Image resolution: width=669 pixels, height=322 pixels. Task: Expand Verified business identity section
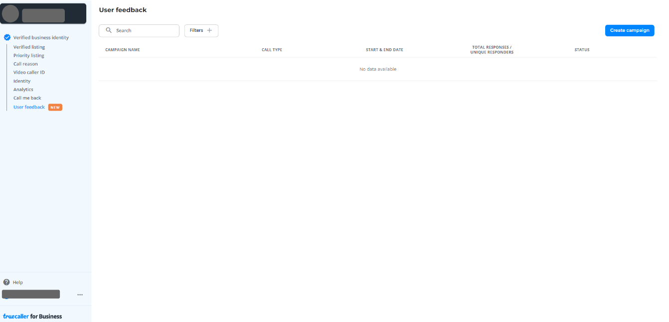click(41, 37)
